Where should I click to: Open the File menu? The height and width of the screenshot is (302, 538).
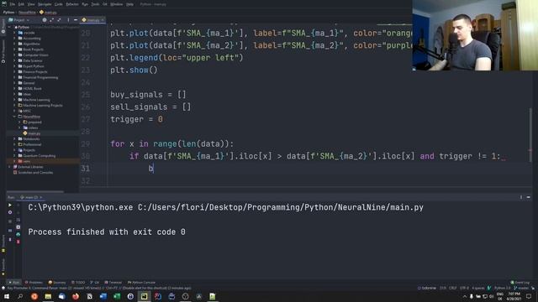pos(13,4)
